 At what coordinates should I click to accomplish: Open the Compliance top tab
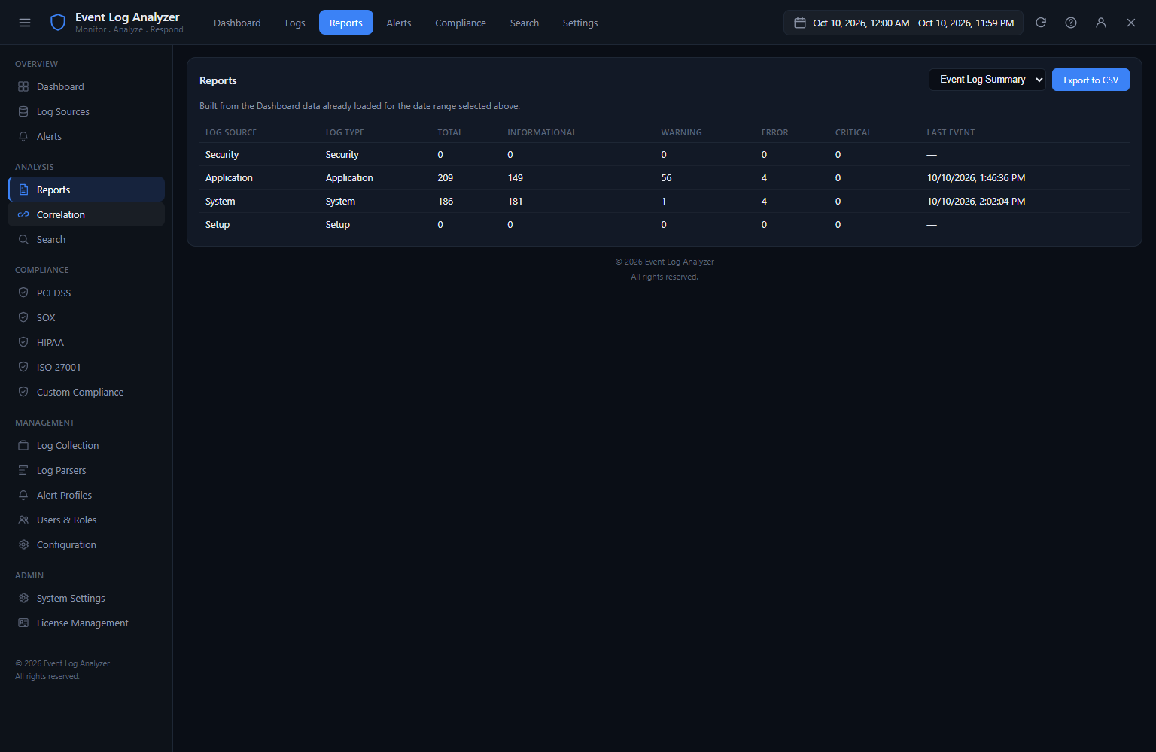point(461,23)
